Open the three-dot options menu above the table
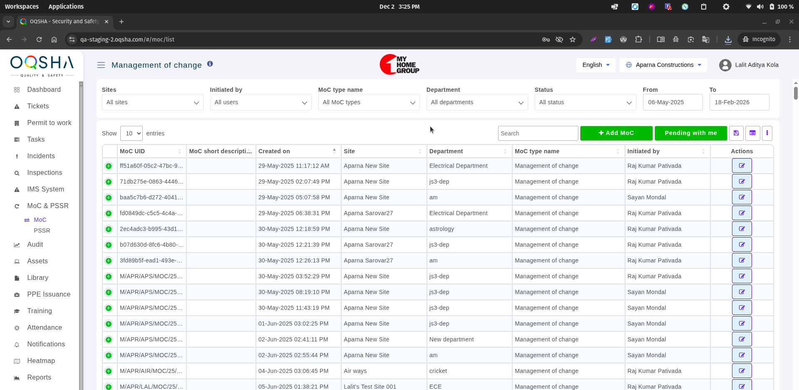This screenshot has width=799, height=390. coord(767,133)
